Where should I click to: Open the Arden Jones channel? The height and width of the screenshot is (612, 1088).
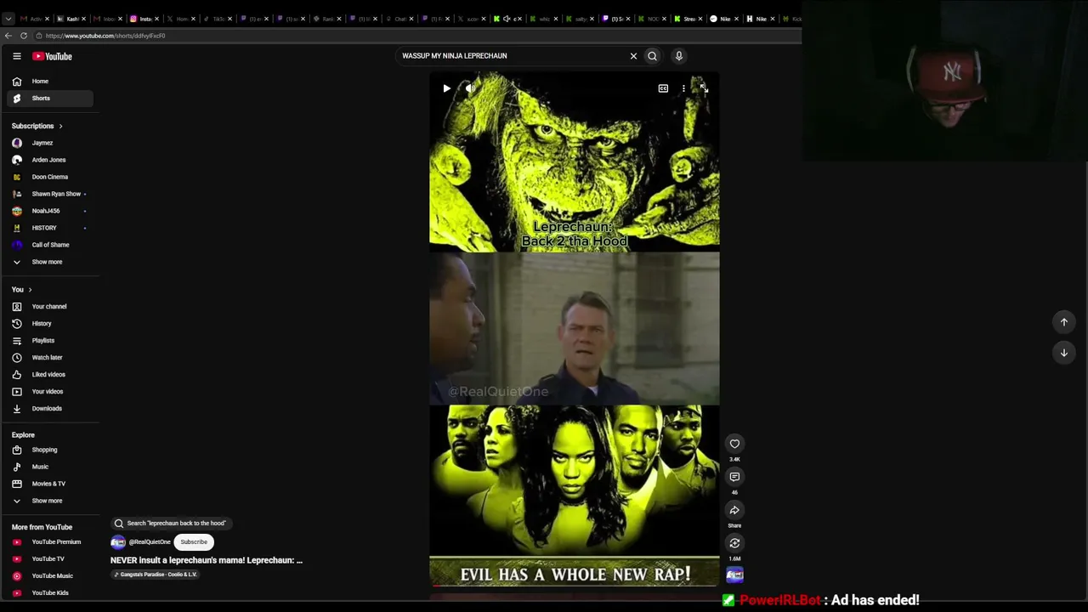click(50, 160)
